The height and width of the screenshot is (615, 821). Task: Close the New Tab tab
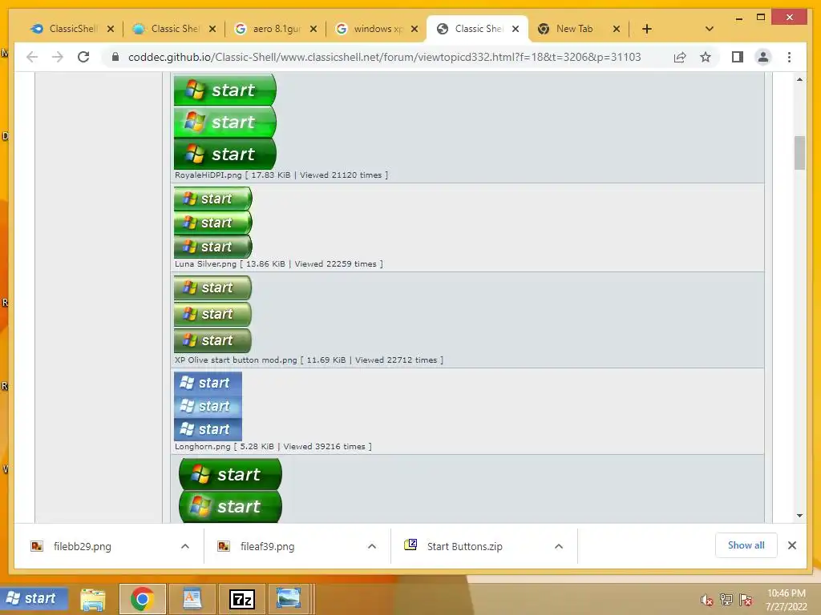pyautogui.click(x=617, y=29)
